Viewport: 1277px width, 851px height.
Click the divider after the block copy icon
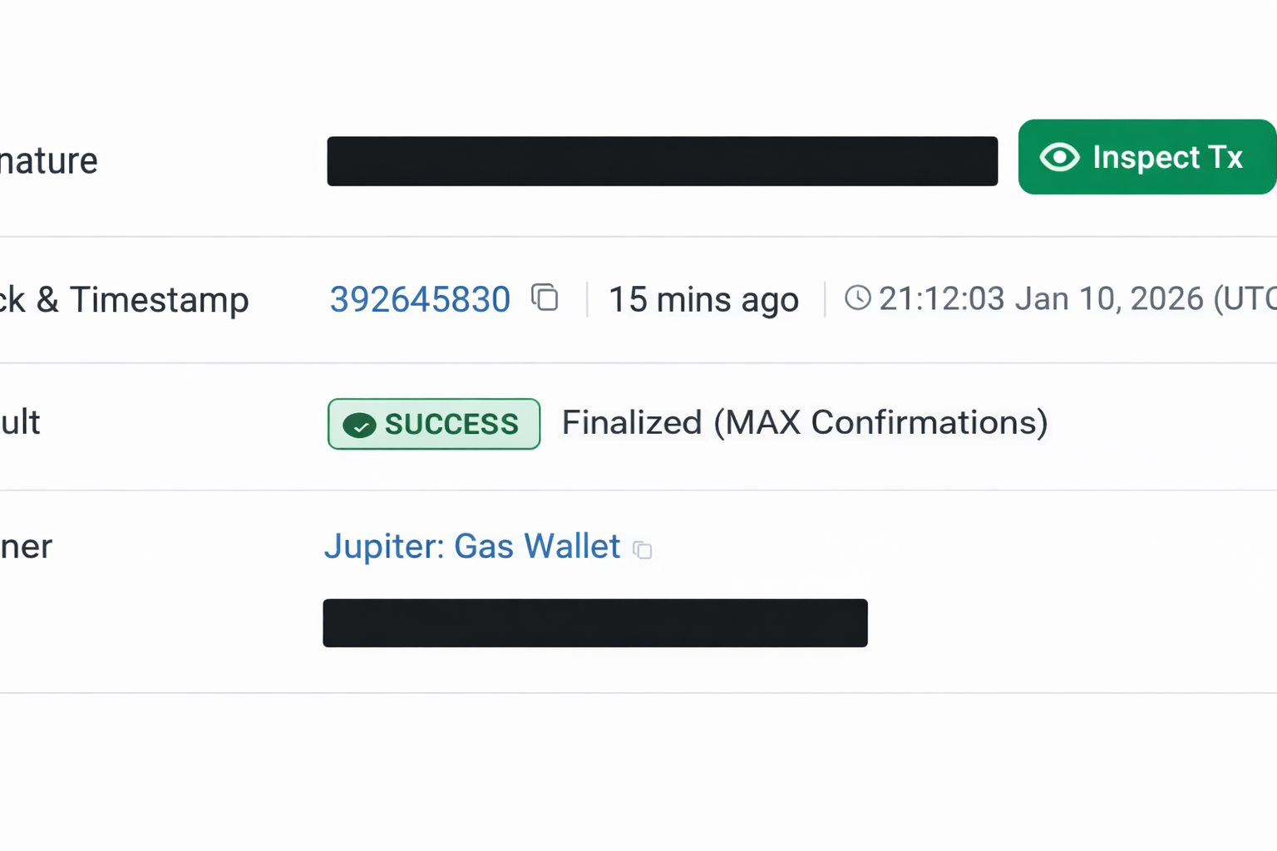click(587, 299)
